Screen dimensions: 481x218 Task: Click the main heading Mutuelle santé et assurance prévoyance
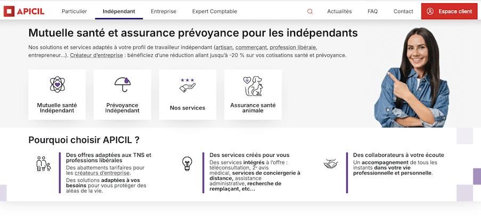pyautogui.click(x=193, y=33)
